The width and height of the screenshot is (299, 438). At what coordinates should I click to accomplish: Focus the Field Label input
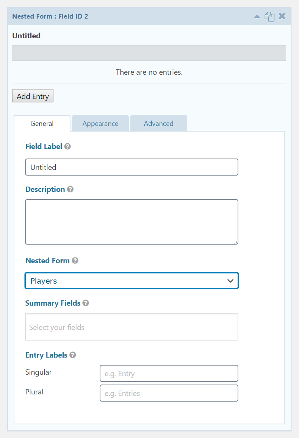pyautogui.click(x=131, y=167)
